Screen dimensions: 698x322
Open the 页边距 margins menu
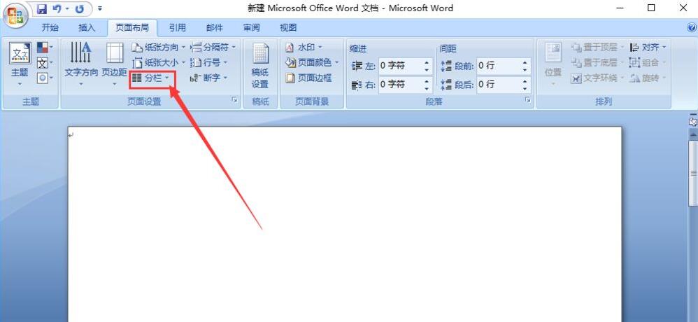click(115, 64)
